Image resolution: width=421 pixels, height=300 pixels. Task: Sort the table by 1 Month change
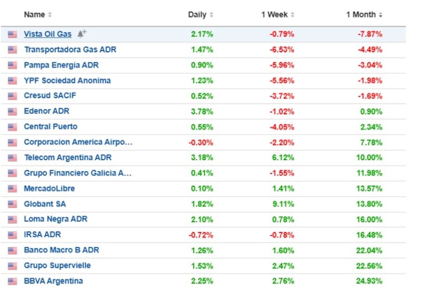pyautogui.click(x=364, y=15)
